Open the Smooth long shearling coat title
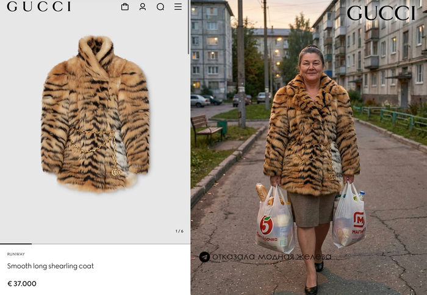The width and height of the screenshot is (427, 295). pos(51,266)
